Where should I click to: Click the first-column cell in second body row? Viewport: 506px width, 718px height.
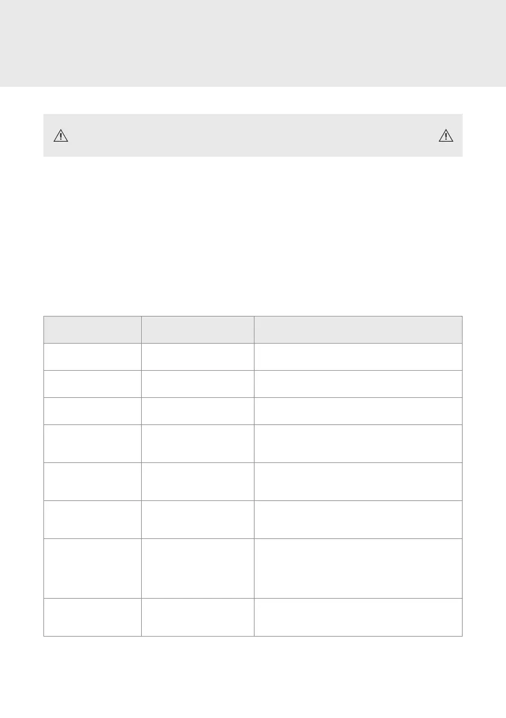[x=92, y=384]
